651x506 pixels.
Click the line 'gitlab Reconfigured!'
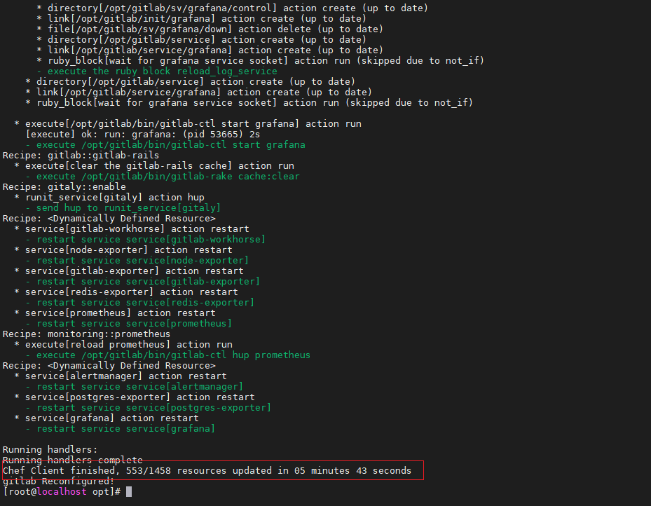click(x=58, y=481)
